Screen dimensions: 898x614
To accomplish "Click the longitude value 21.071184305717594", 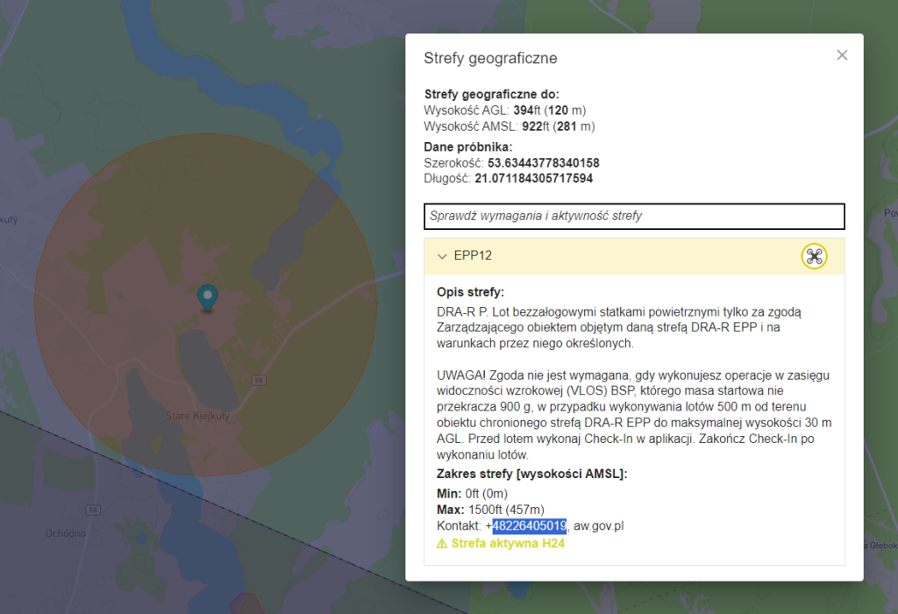I will coord(533,178).
